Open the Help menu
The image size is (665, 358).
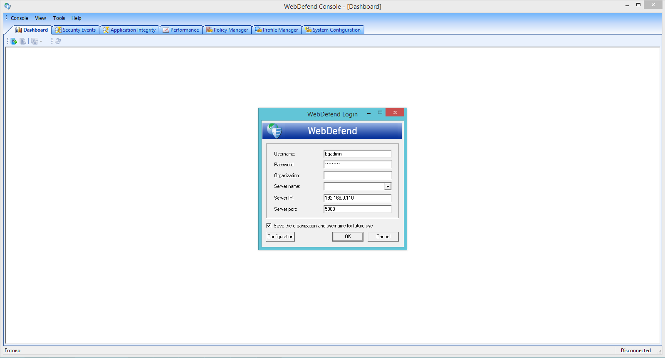tap(76, 18)
